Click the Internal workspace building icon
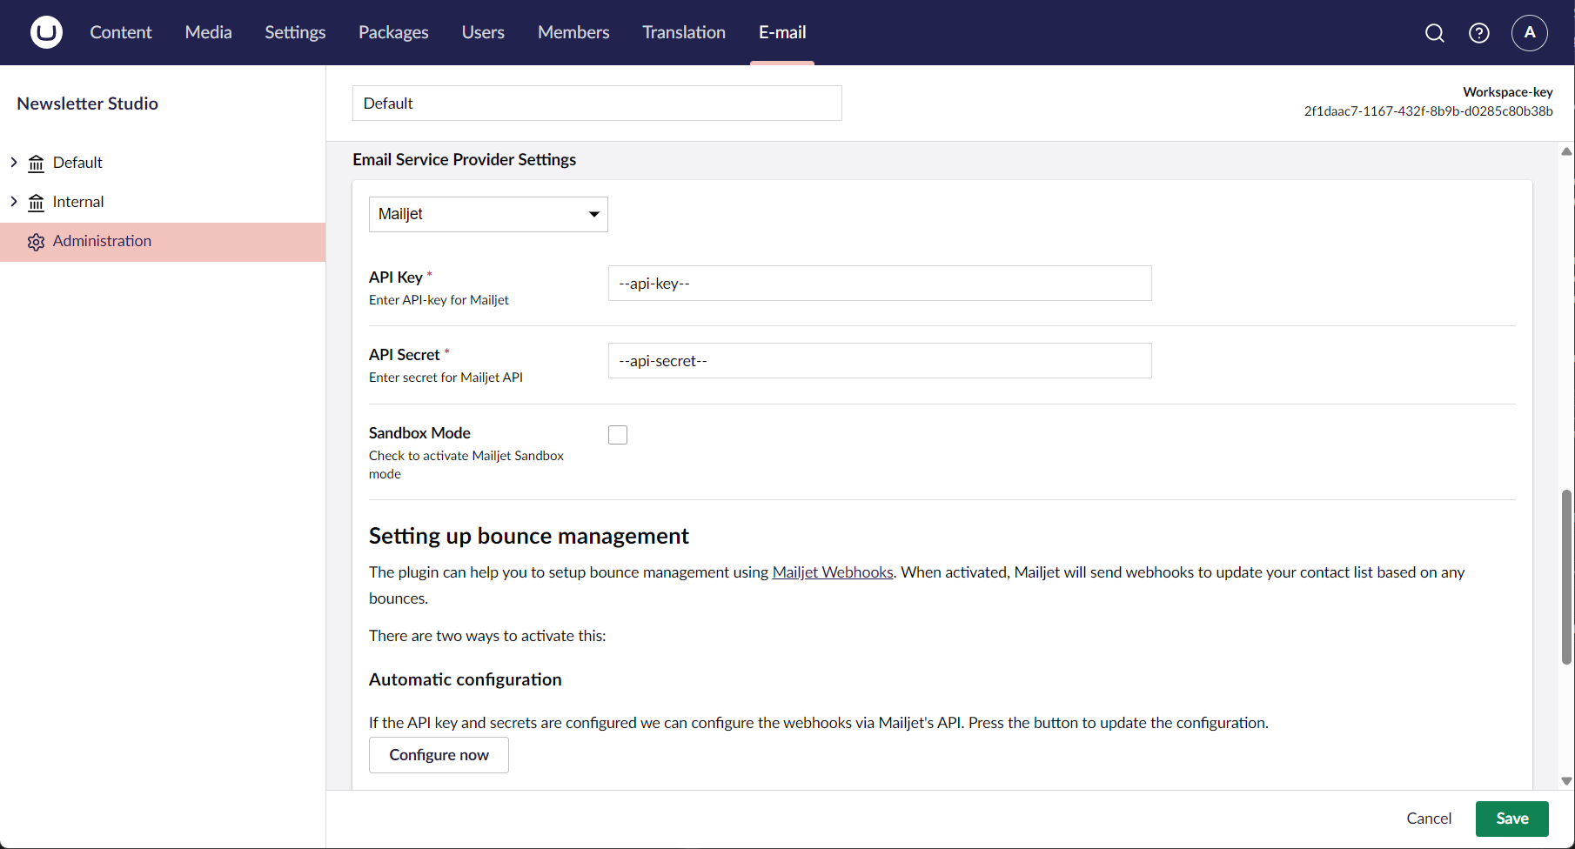 [36, 203]
